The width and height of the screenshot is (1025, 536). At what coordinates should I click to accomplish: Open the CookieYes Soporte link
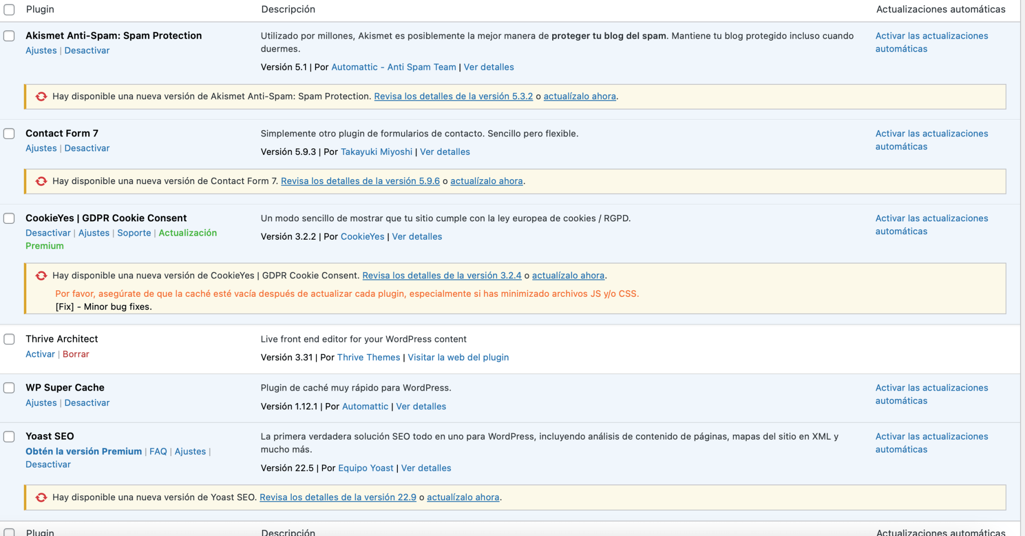coord(134,233)
